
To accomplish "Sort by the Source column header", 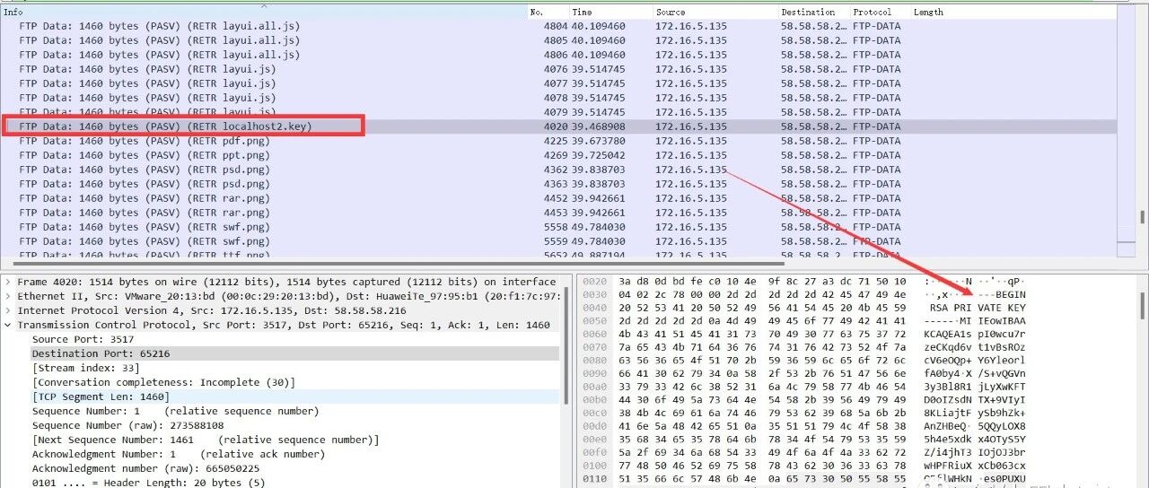I will click(715, 12).
